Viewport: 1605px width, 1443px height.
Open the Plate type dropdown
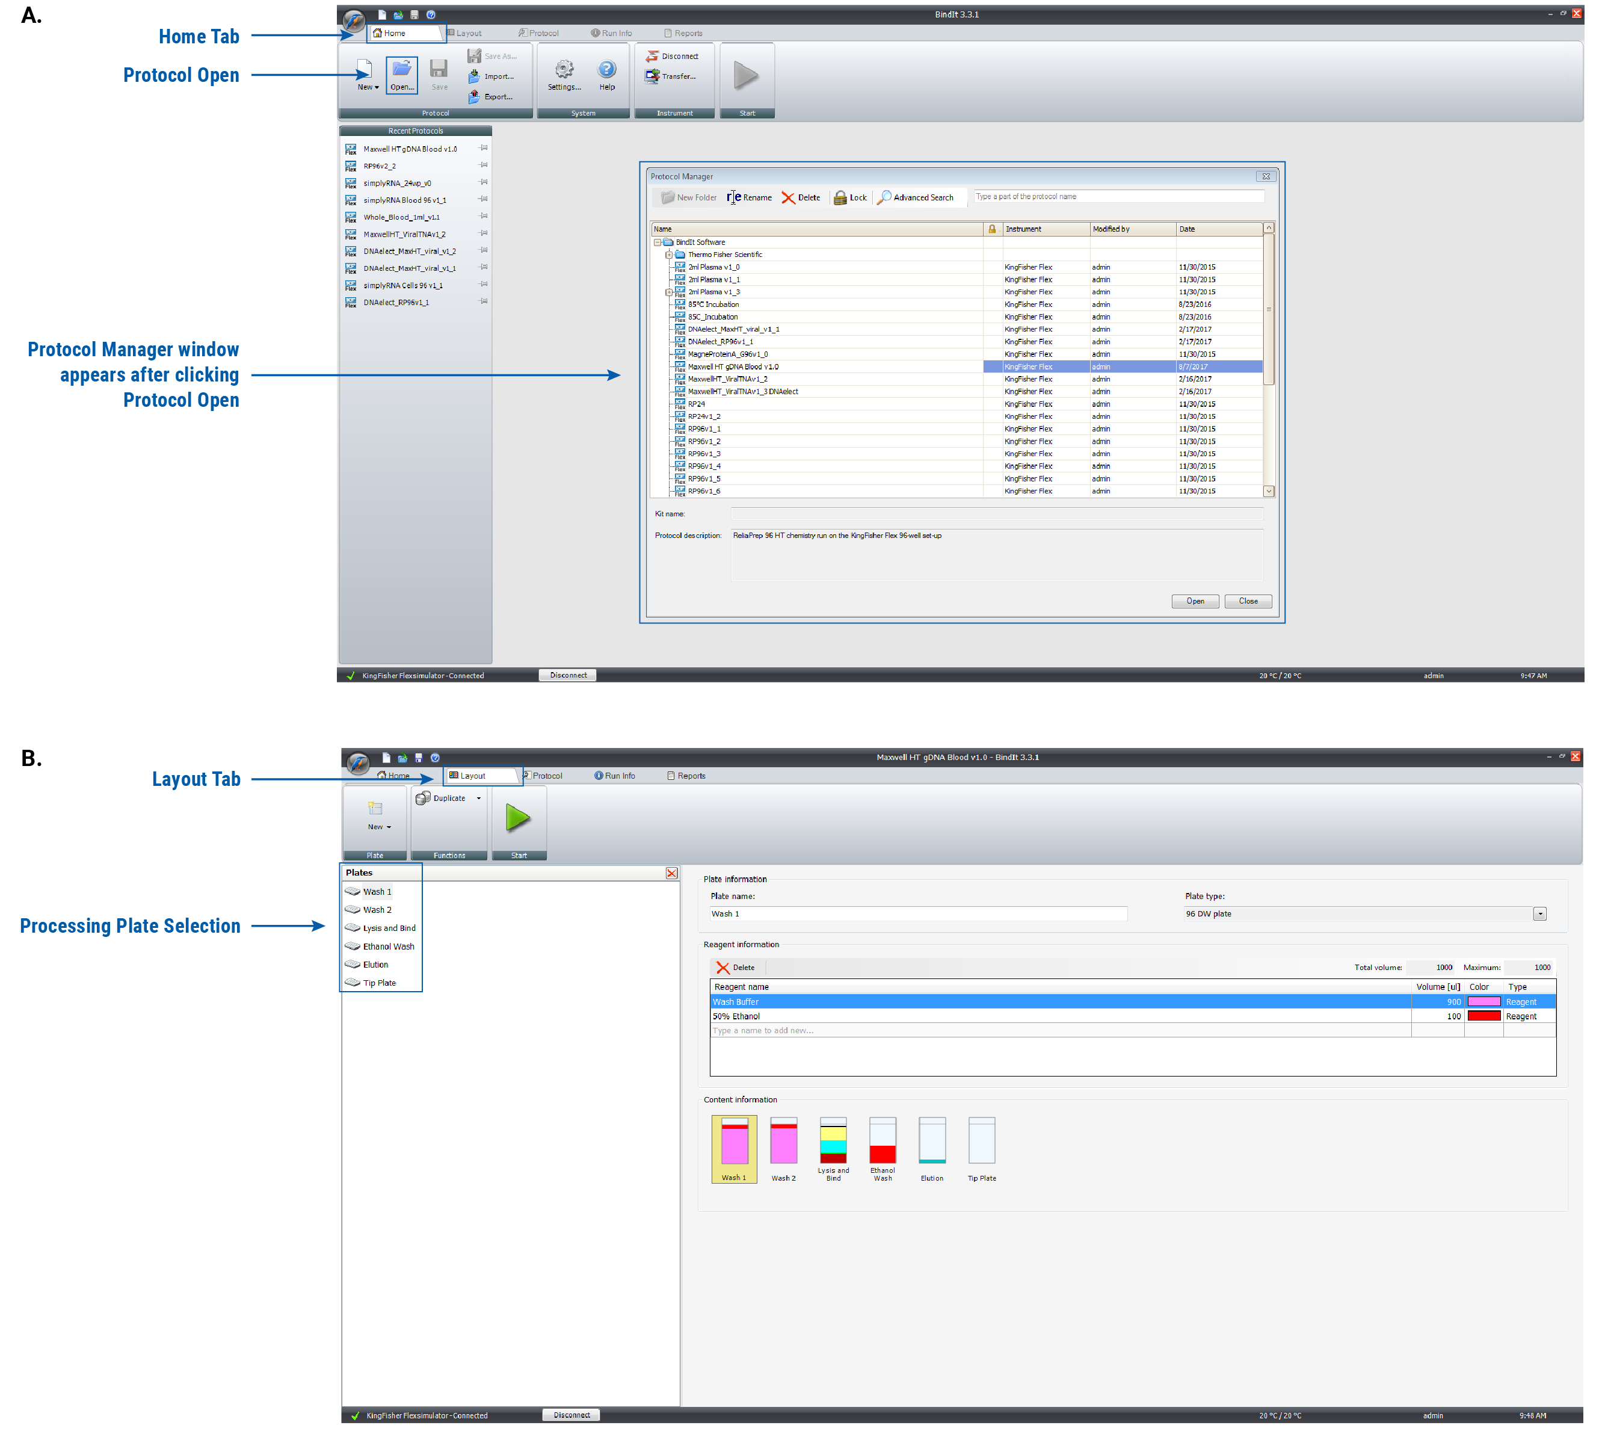(1539, 914)
